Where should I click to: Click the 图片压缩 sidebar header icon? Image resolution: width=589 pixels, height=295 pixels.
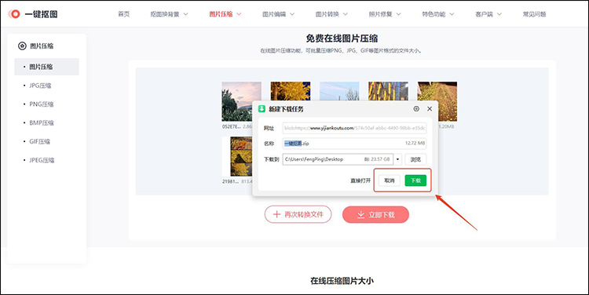[x=22, y=46]
